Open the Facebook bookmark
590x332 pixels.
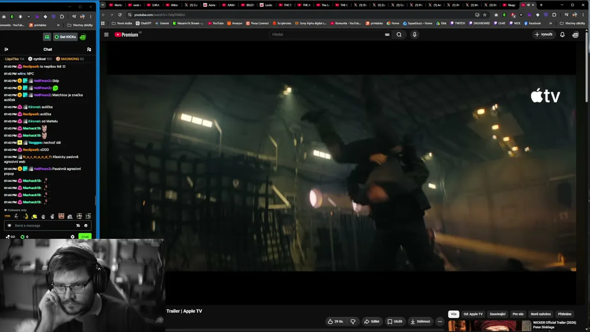click(532, 23)
